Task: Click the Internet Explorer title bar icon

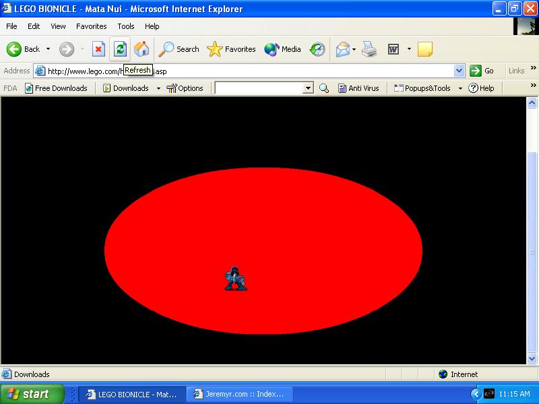Action: click(7, 8)
